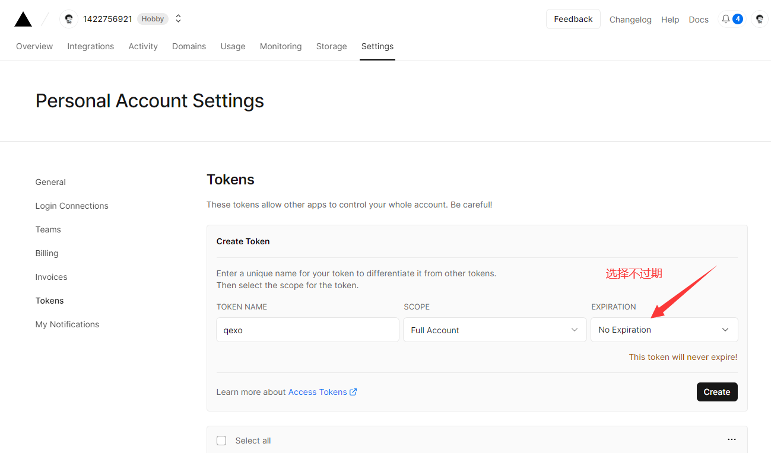Go to the Storage tab
Viewport: 771px width, 453px height.
pos(331,46)
